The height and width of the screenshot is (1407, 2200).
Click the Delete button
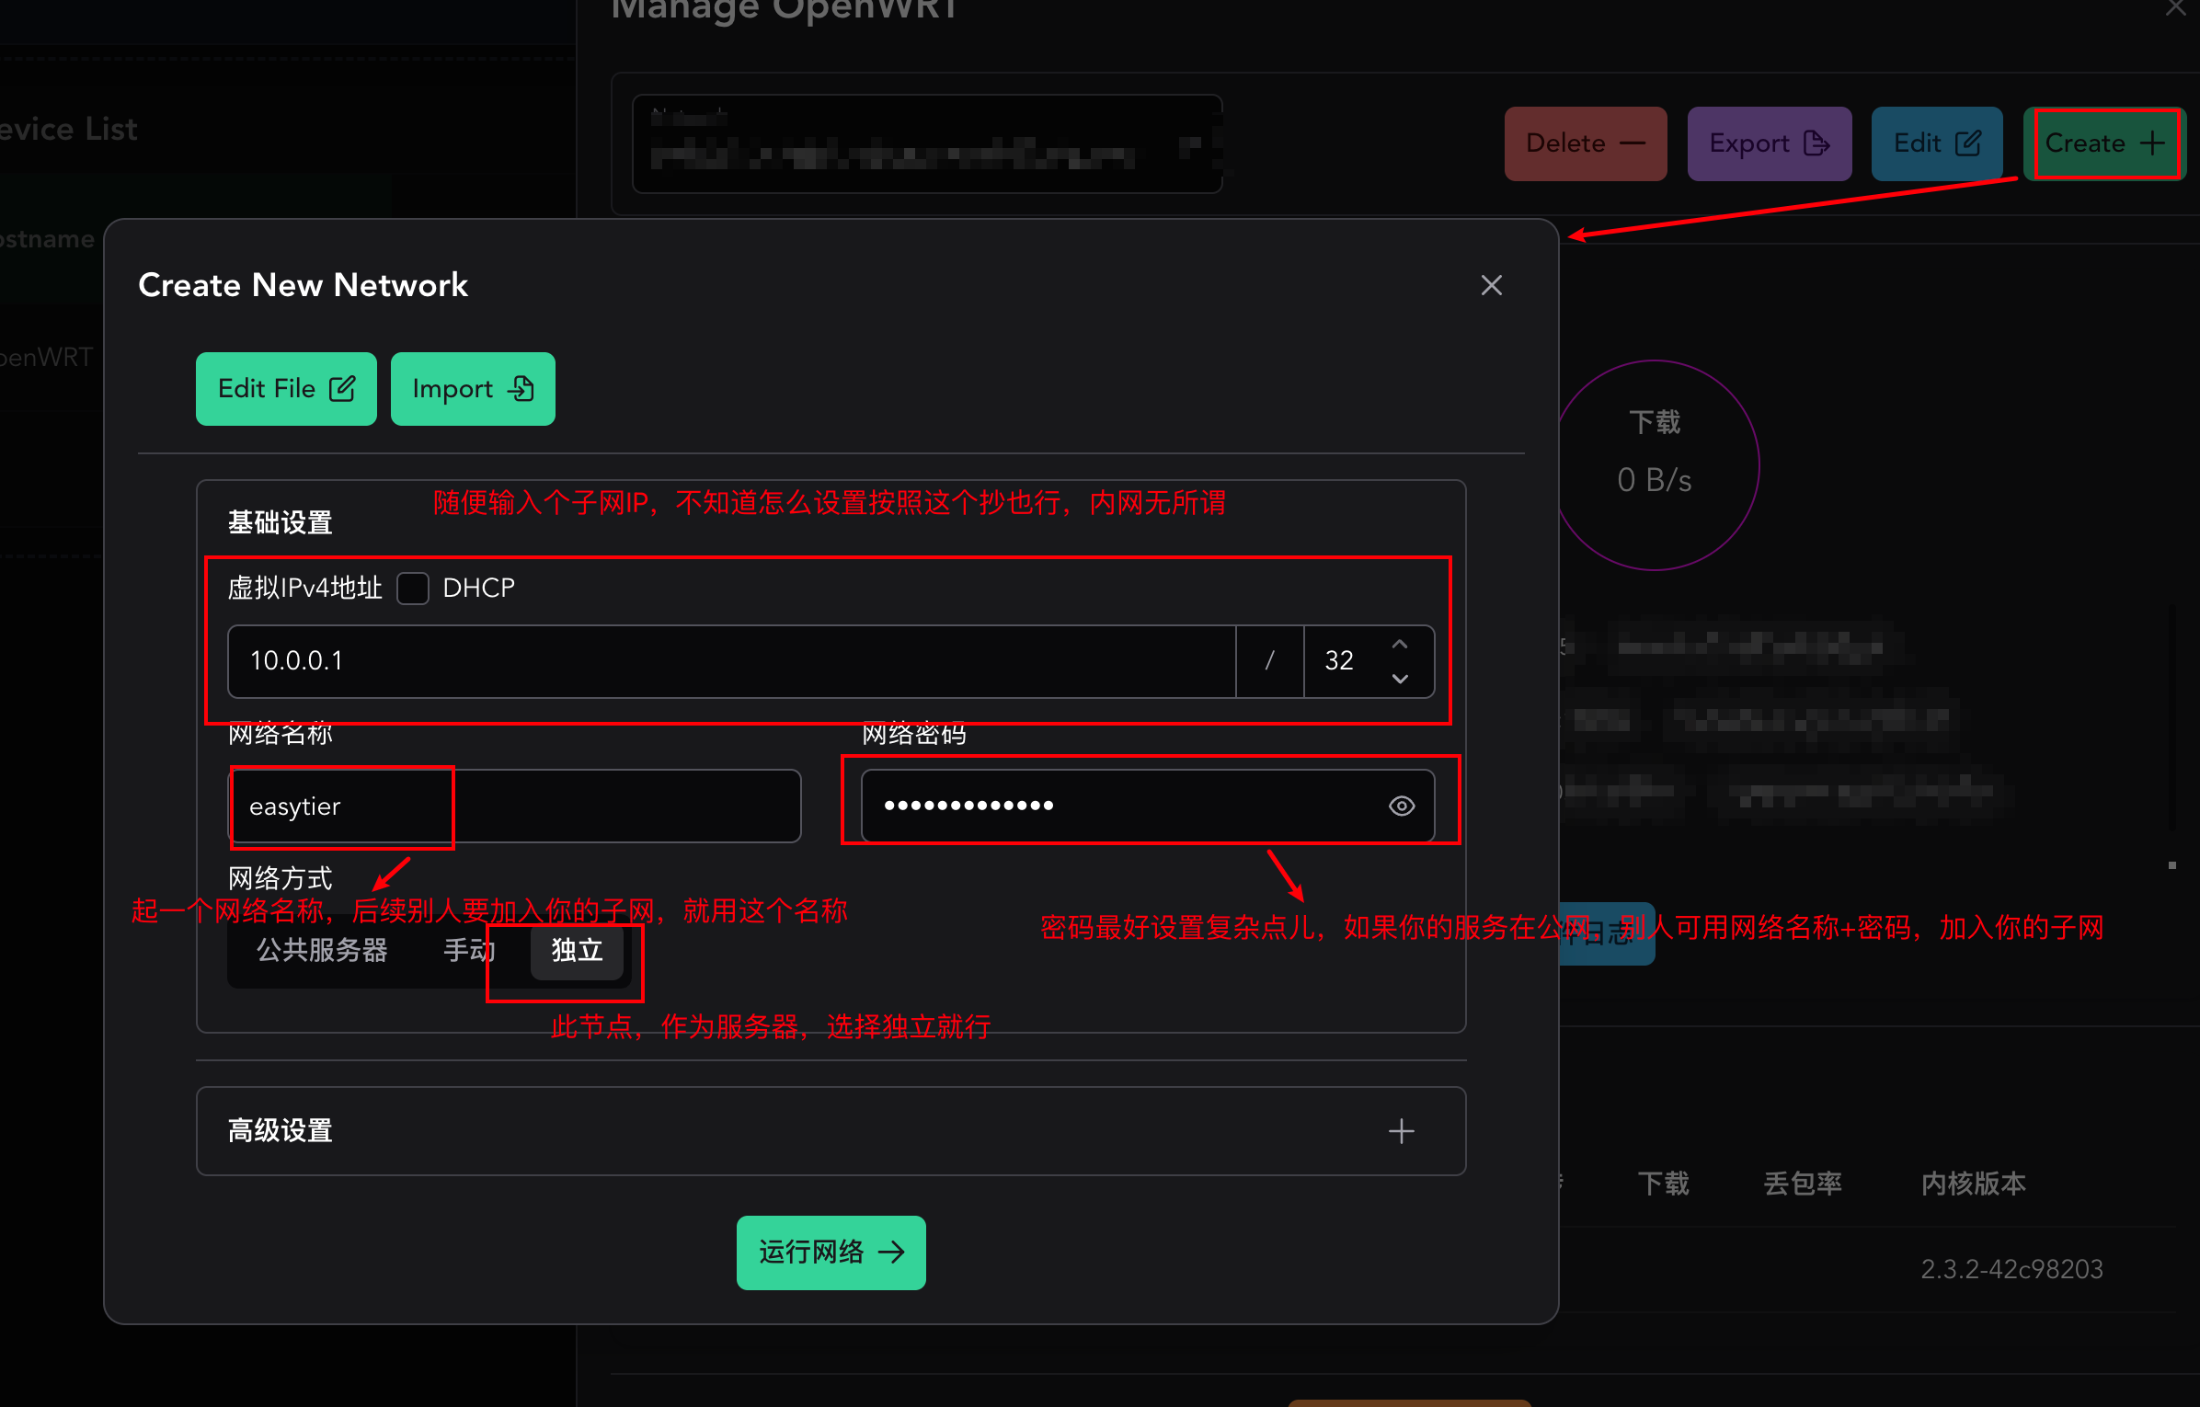[x=1584, y=143]
